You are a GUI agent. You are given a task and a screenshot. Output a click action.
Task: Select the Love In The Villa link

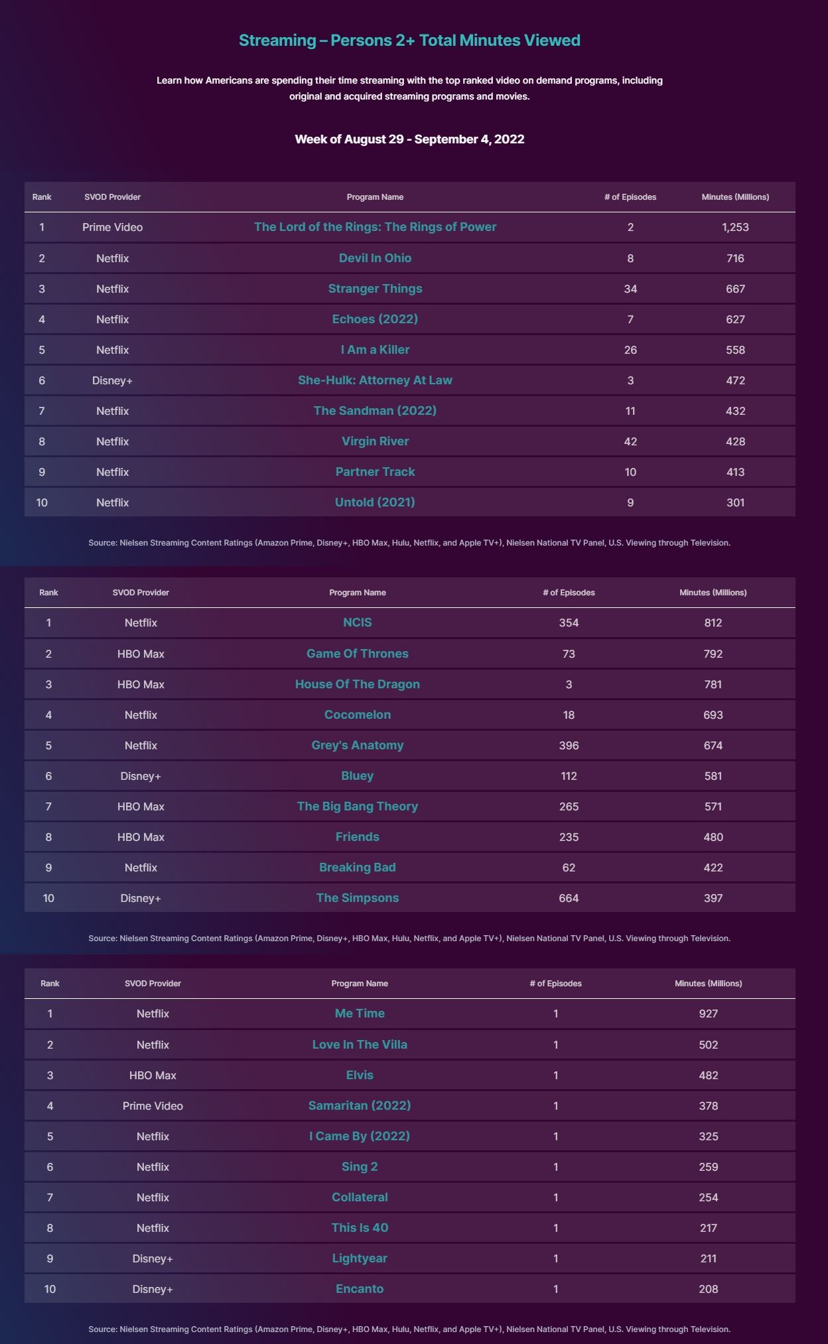click(360, 1045)
